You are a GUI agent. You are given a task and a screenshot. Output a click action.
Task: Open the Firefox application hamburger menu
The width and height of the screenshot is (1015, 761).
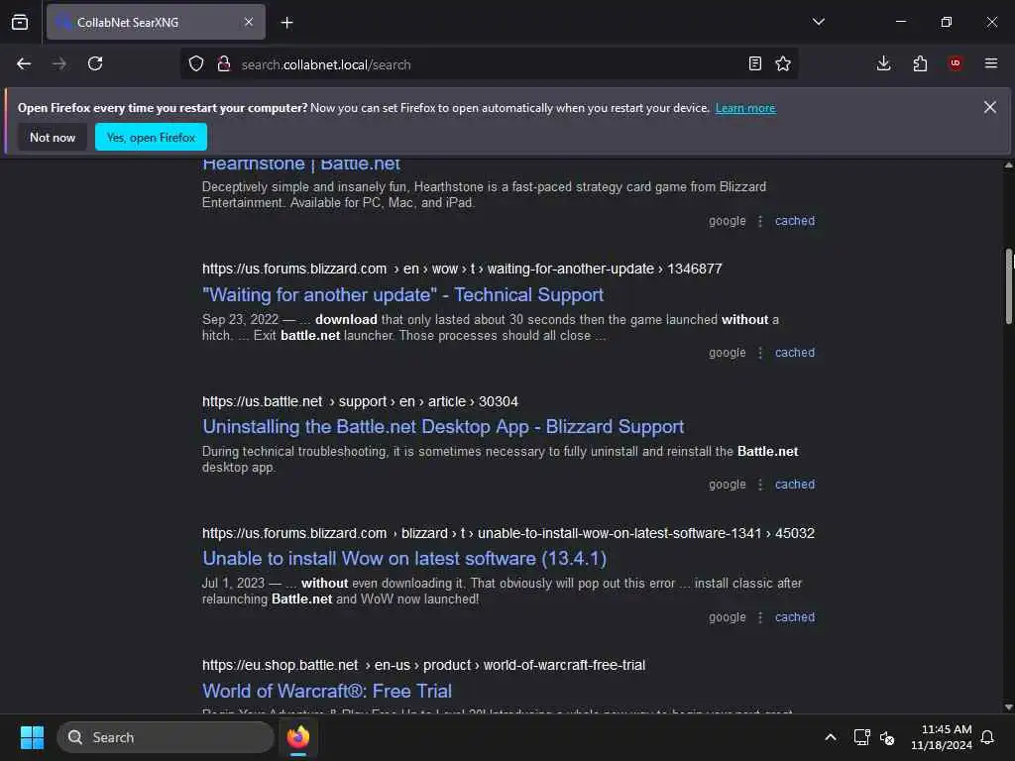pyautogui.click(x=991, y=63)
